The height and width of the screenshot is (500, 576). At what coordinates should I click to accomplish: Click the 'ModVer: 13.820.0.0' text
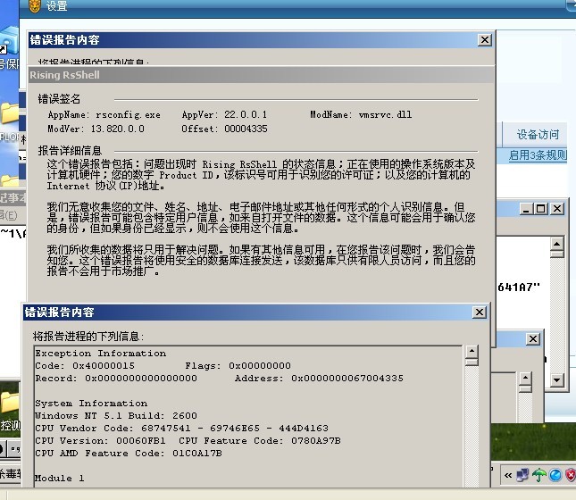point(96,129)
